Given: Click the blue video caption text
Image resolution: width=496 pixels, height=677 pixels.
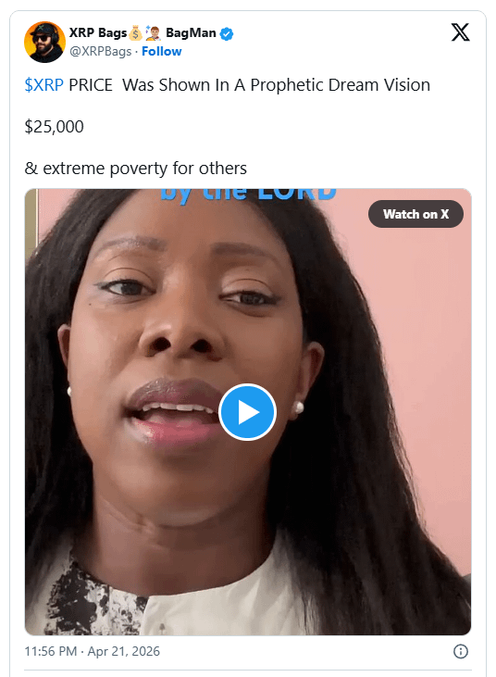Looking at the screenshot, I should (x=248, y=194).
